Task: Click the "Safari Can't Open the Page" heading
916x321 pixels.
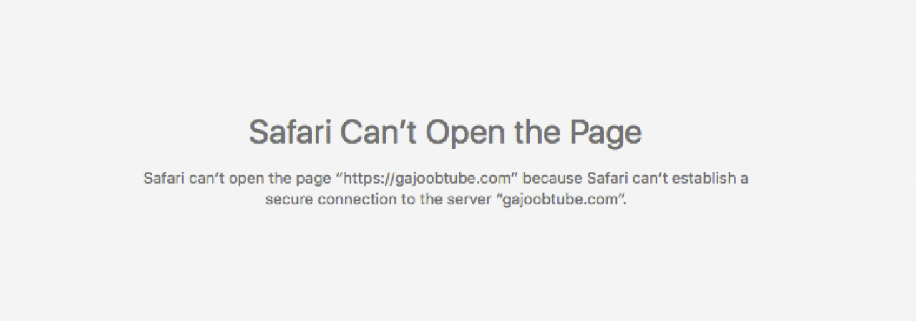Action: 445,133
